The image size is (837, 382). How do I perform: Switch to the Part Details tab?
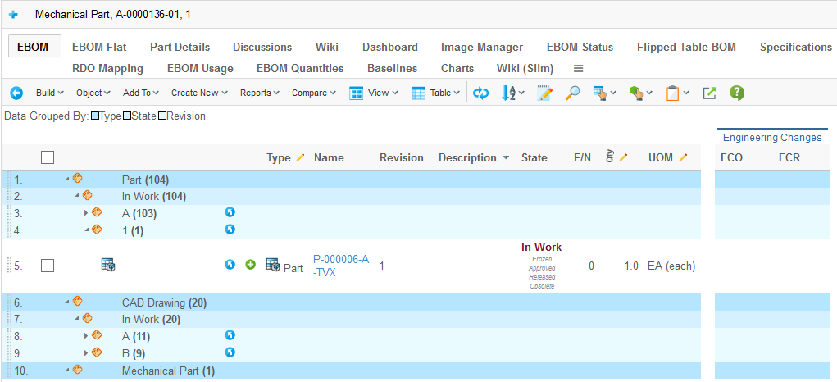point(180,48)
